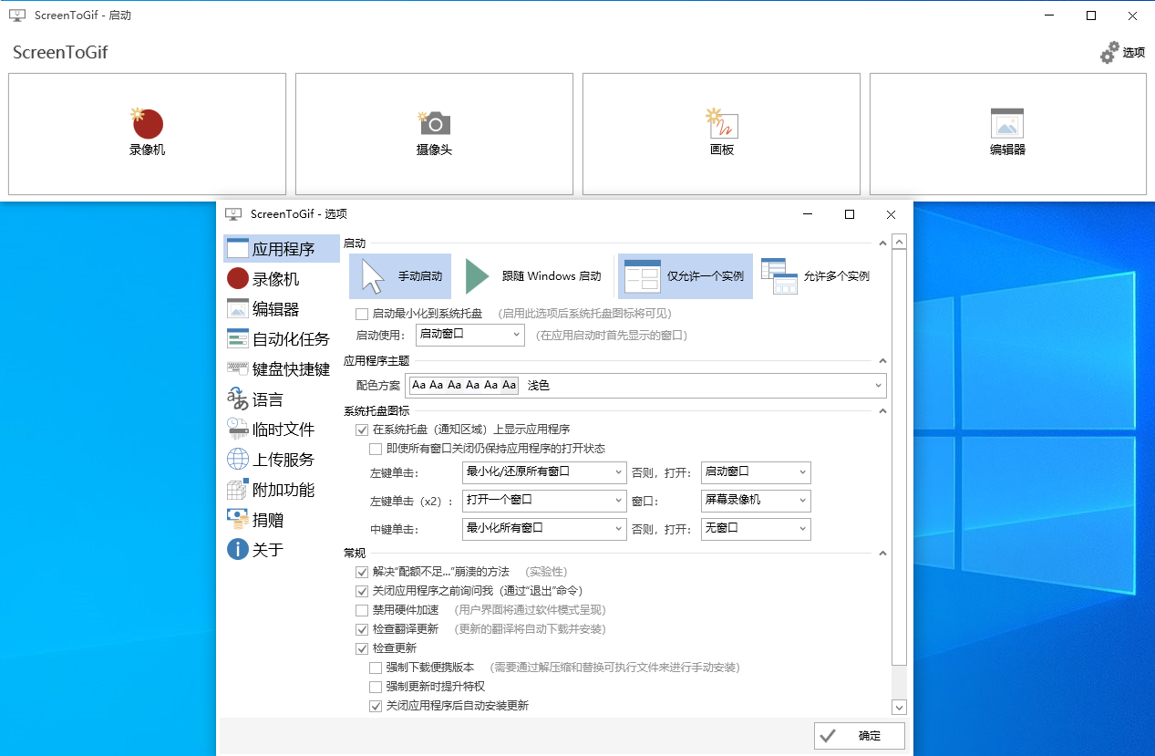The height and width of the screenshot is (756, 1155).
Task: Select 手动启动 cursor icon option
Action: [x=373, y=276]
